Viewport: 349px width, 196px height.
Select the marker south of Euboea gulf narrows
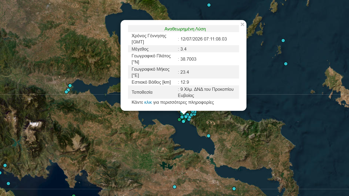208,136
